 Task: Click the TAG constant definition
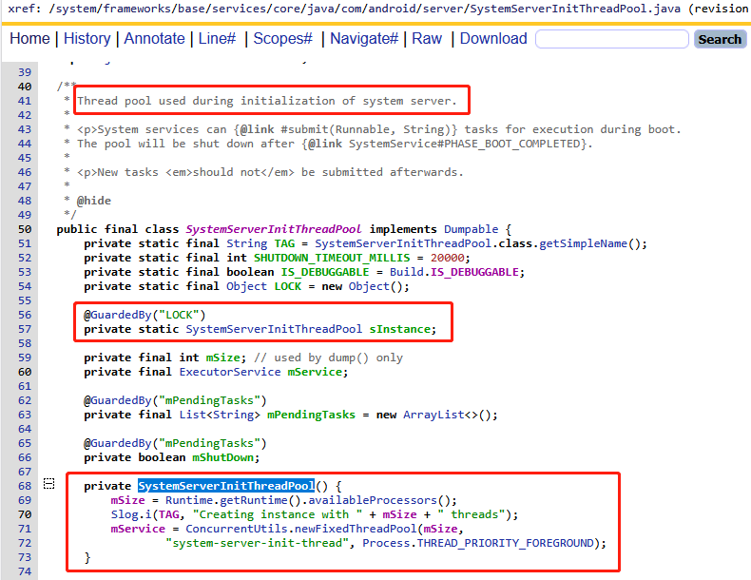coord(284,243)
